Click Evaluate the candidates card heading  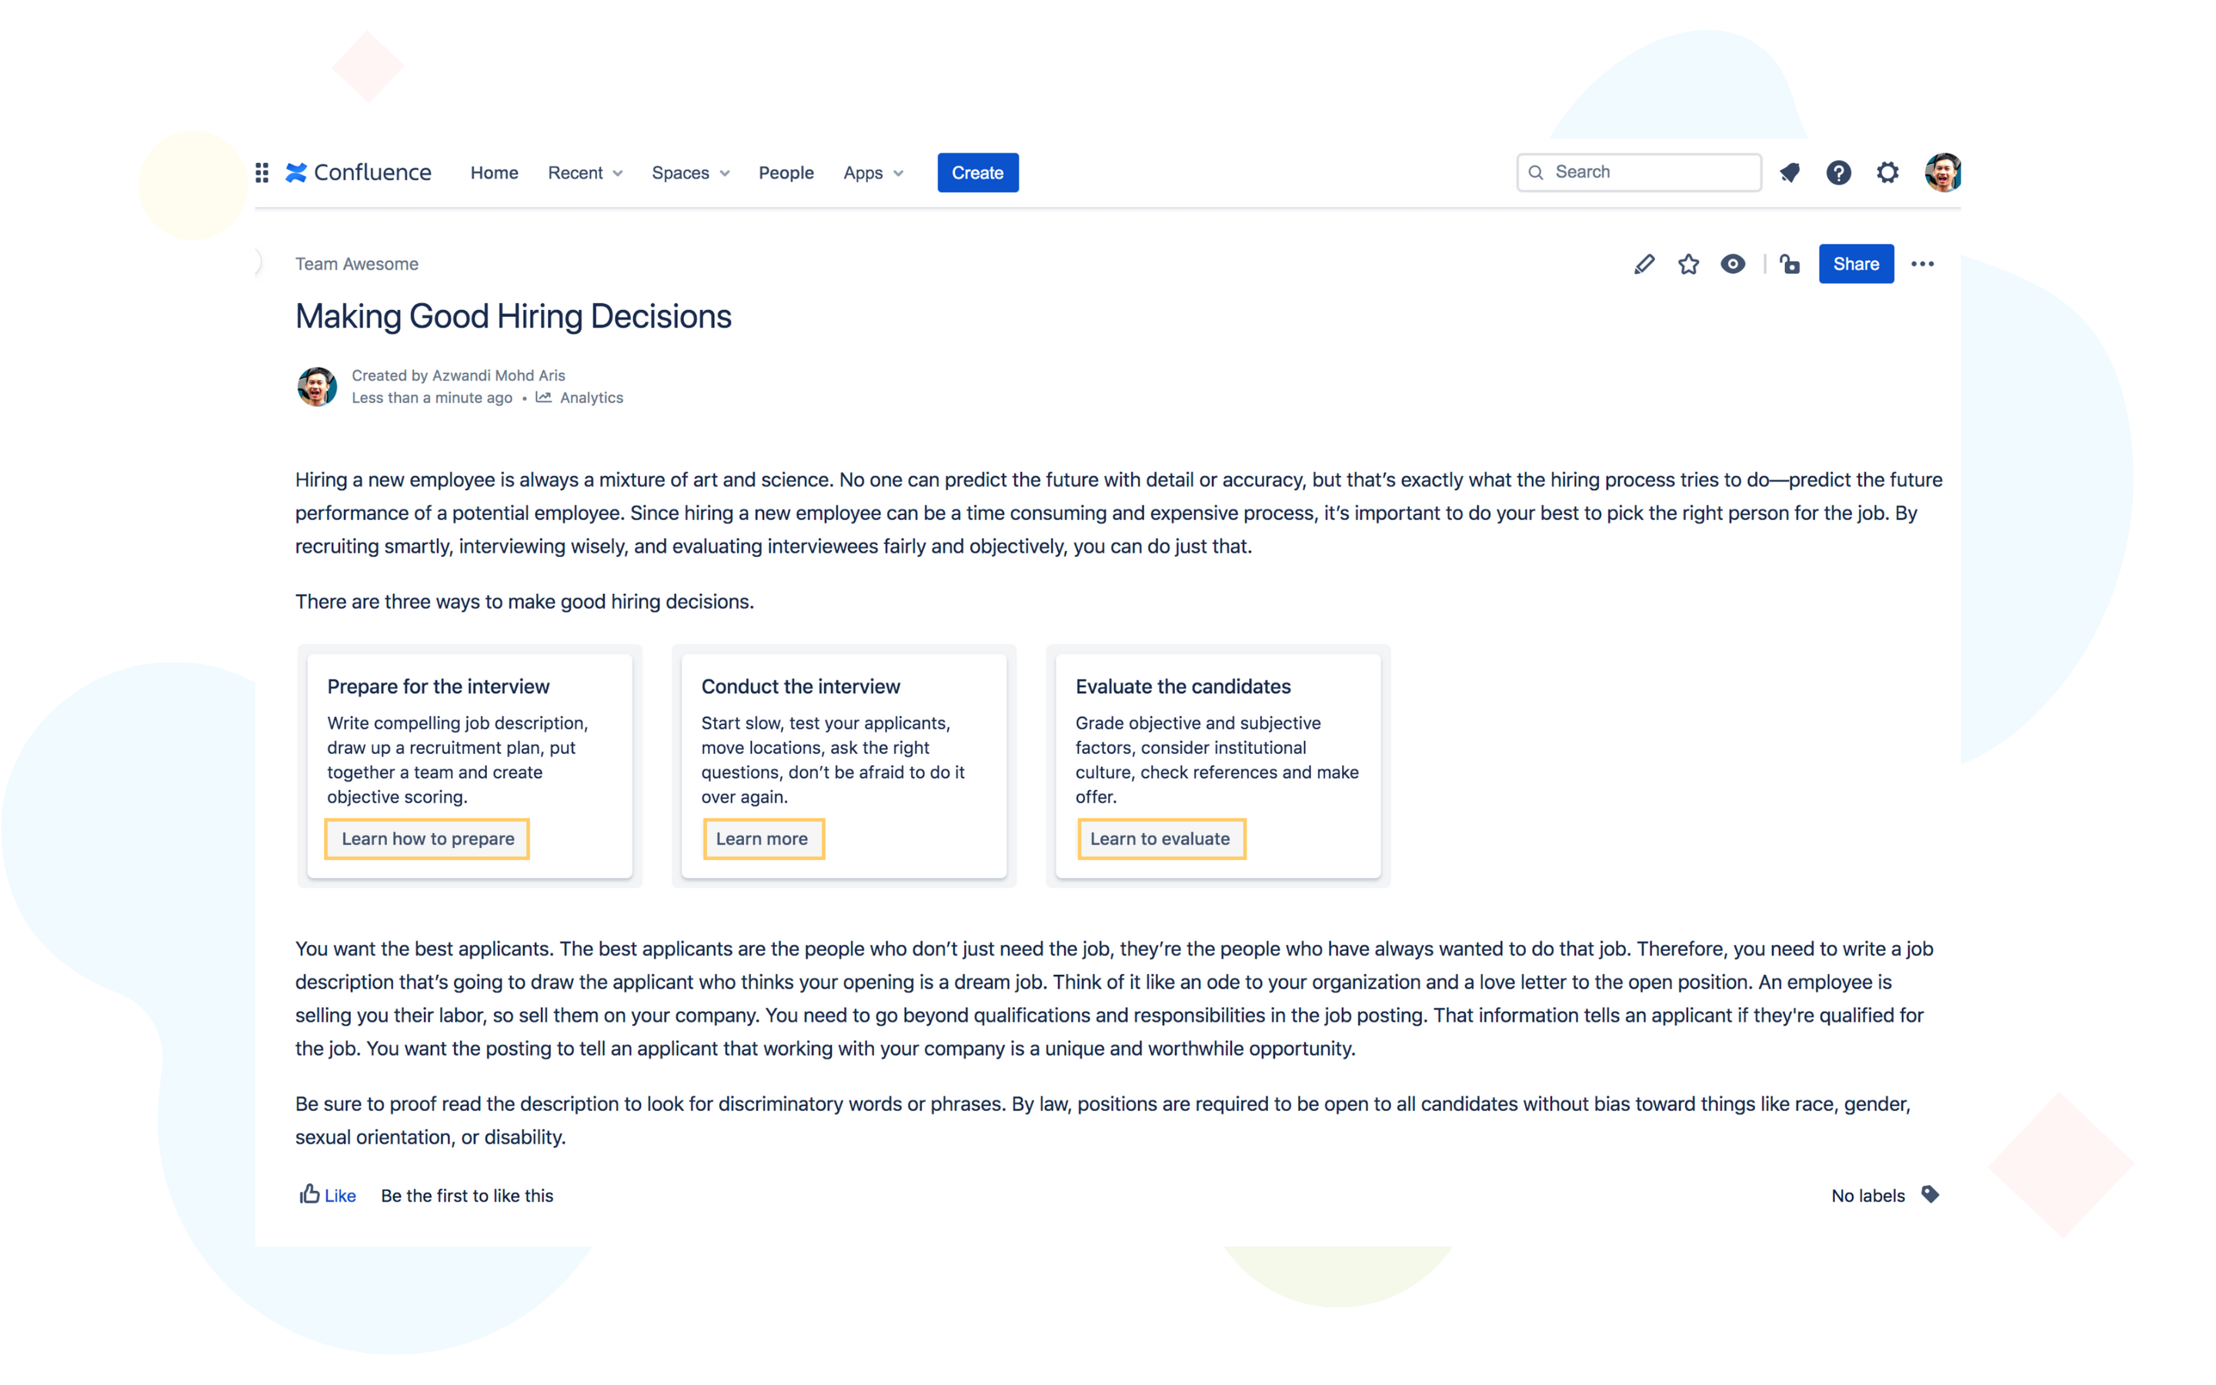click(1182, 686)
